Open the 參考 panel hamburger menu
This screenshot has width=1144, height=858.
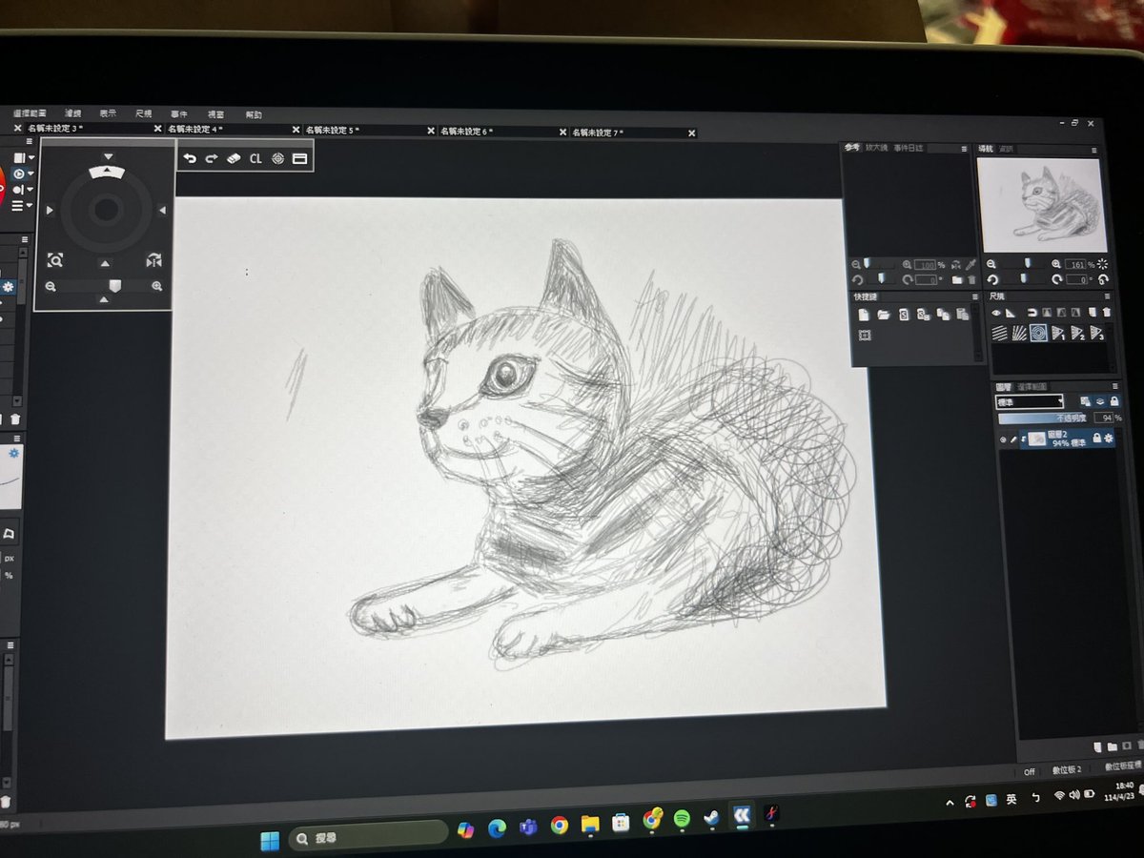tap(964, 149)
